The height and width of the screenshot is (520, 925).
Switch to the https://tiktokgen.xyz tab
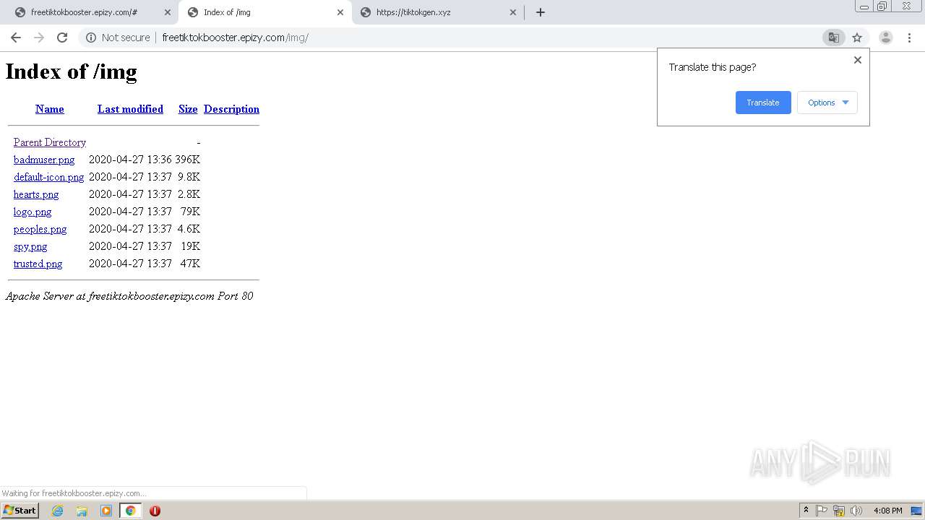click(437, 12)
